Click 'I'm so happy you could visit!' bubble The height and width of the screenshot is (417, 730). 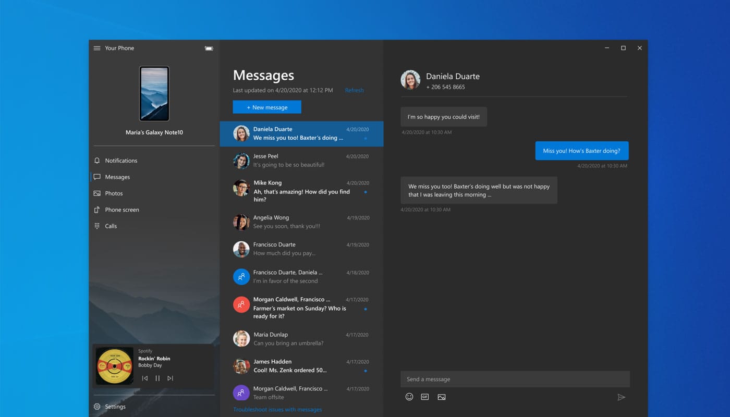pos(444,117)
